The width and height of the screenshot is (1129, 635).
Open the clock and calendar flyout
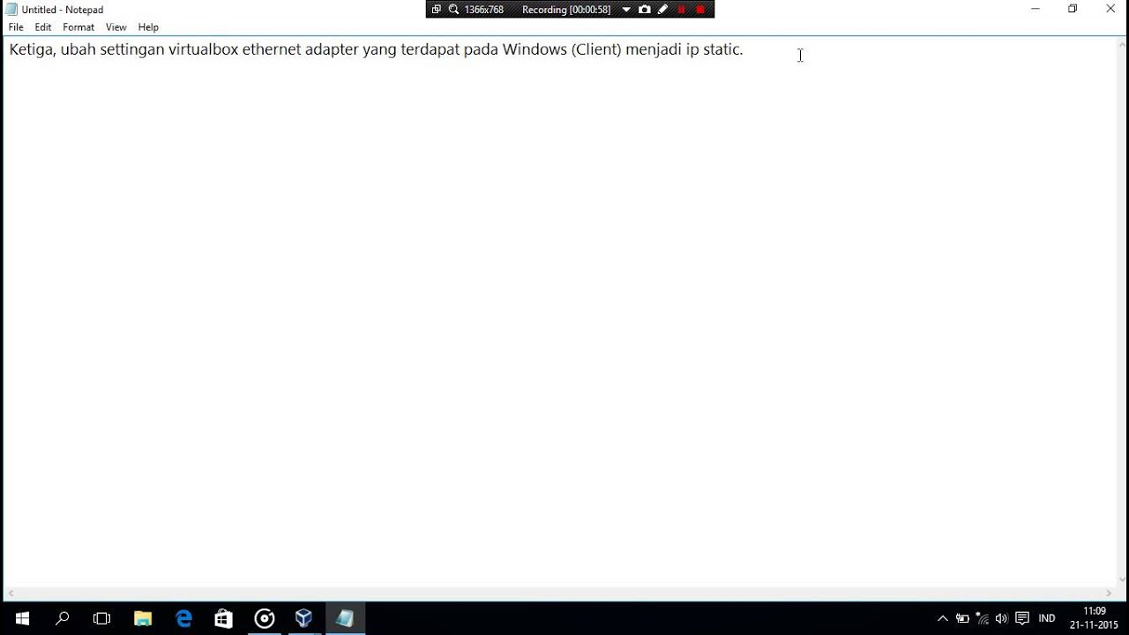click(x=1094, y=618)
